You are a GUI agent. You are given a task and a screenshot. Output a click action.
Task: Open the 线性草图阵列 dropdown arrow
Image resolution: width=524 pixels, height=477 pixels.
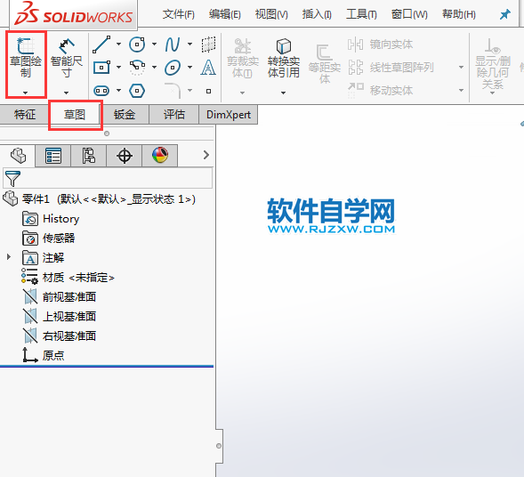click(461, 68)
